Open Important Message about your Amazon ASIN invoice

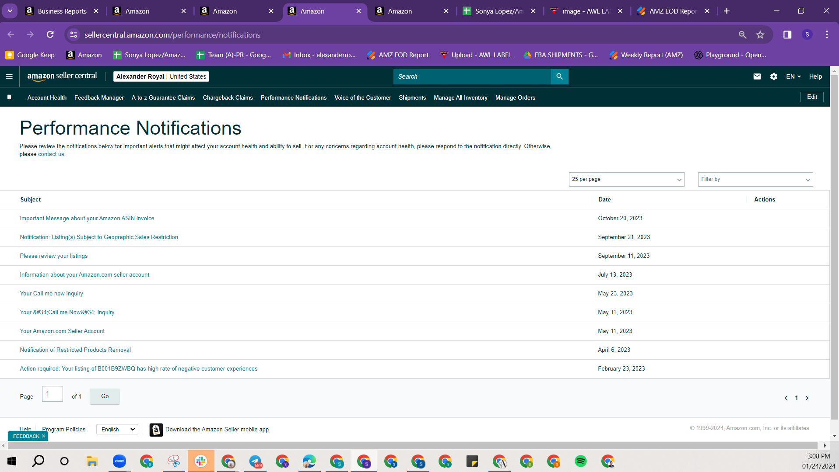point(87,219)
